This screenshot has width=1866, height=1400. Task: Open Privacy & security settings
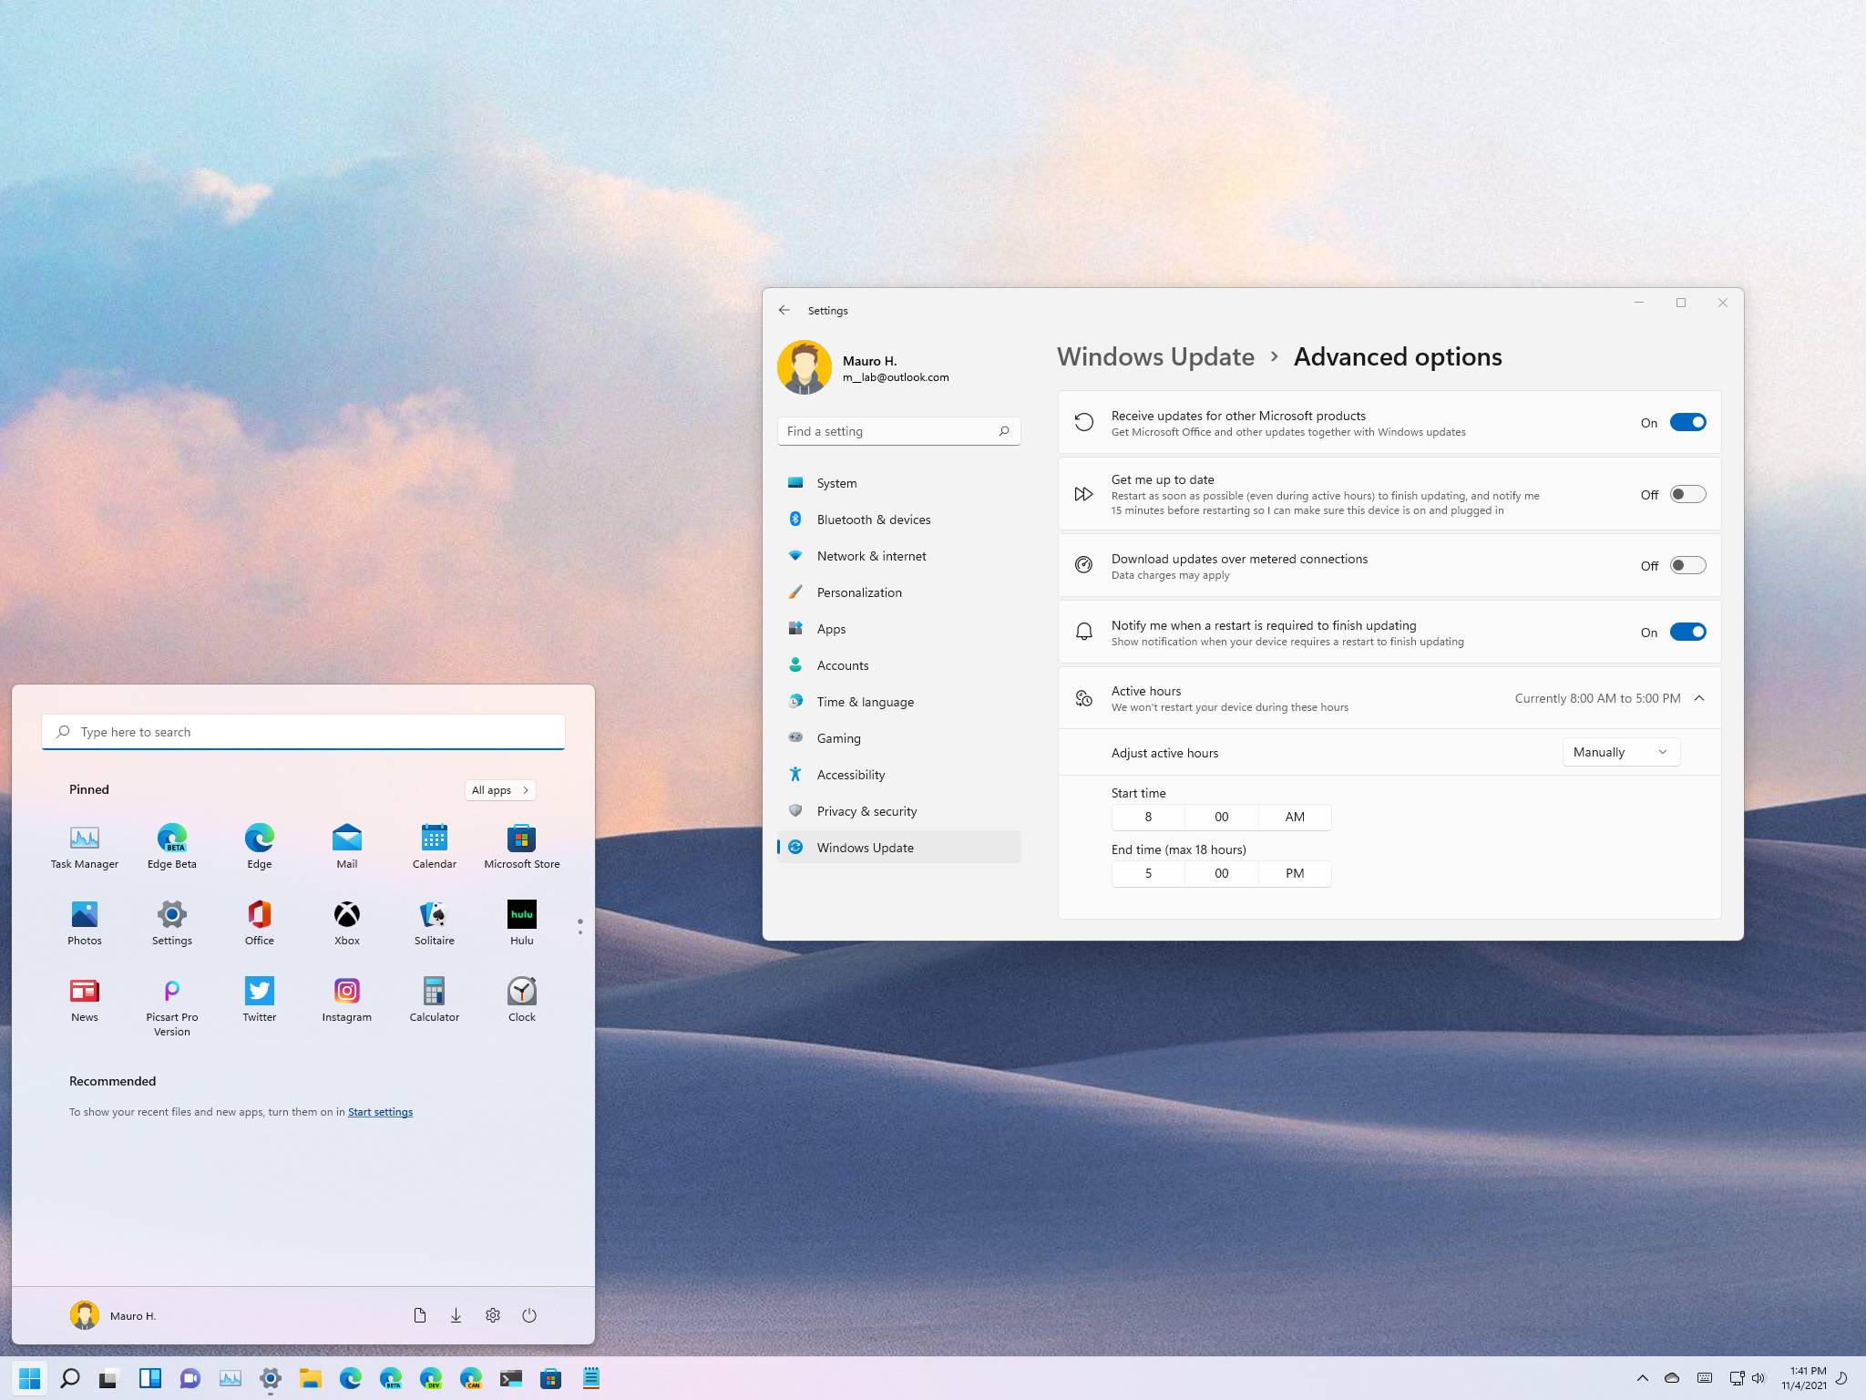click(x=866, y=810)
